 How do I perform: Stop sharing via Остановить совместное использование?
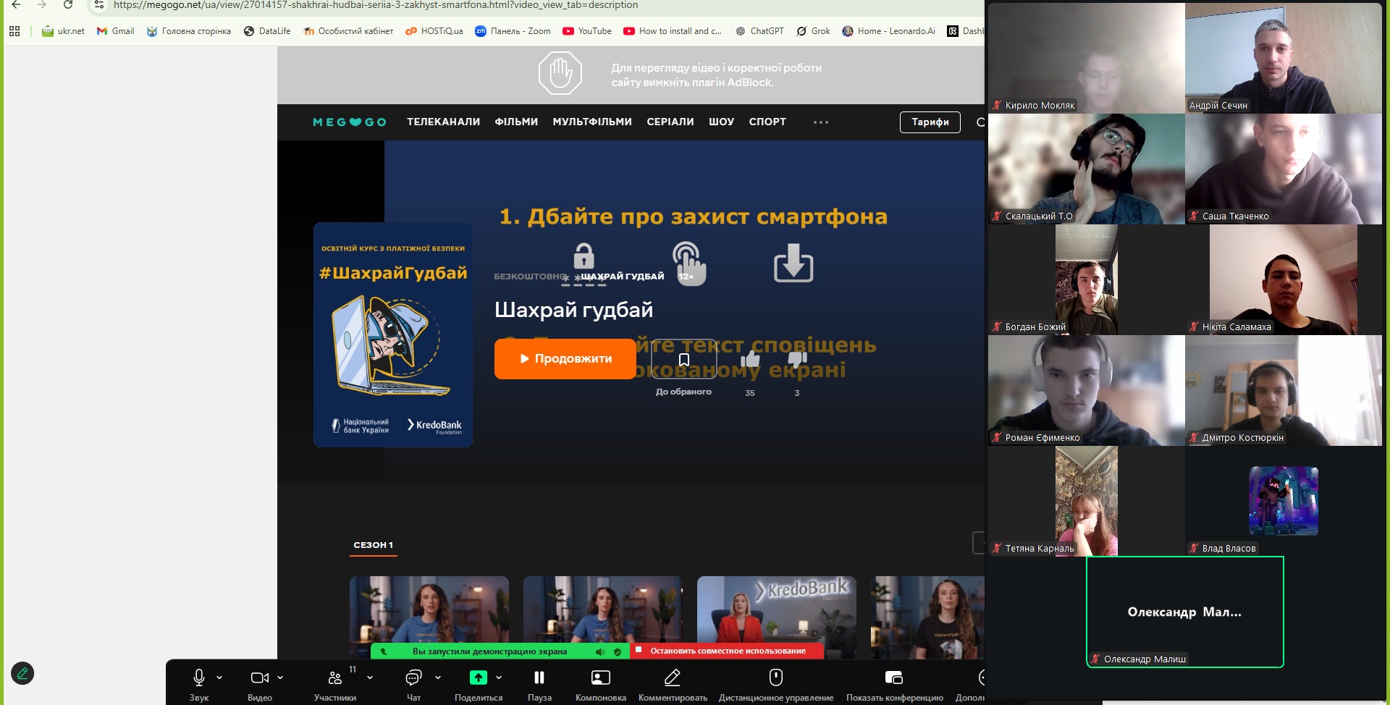pyautogui.click(x=727, y=651)
